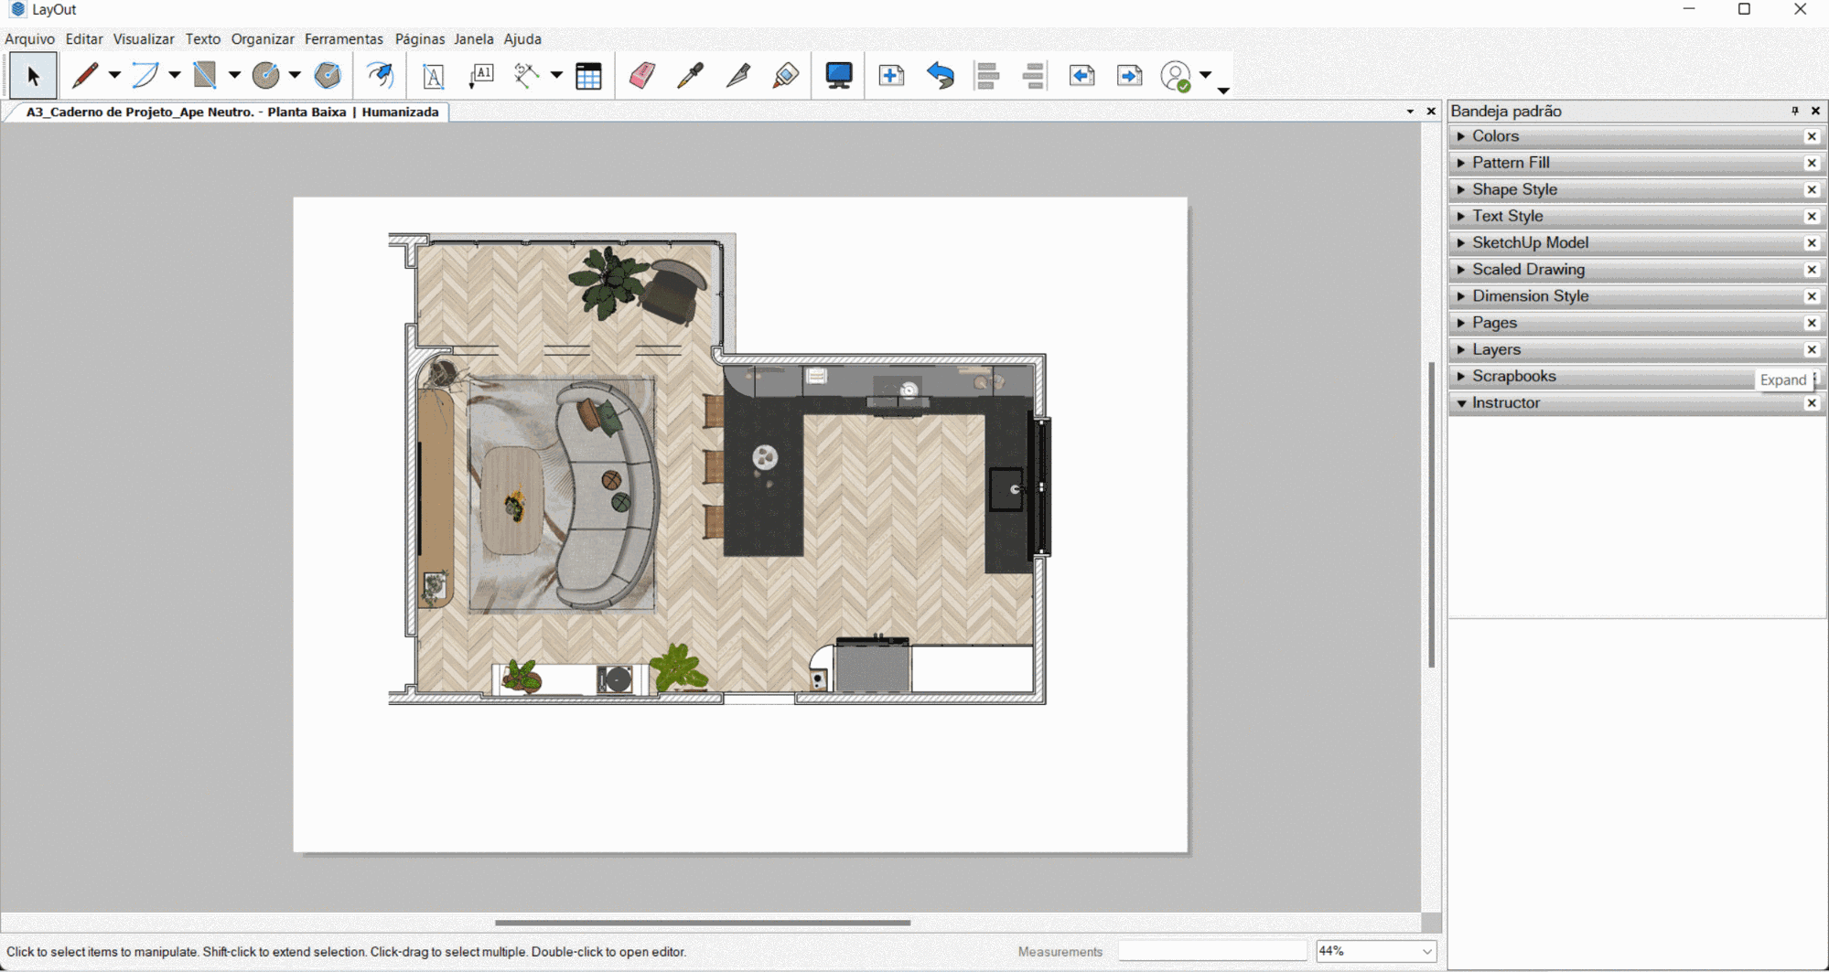Select the Line pencil tool
This screenshot has width=1829, height=972.
click(x=85, y=75)
